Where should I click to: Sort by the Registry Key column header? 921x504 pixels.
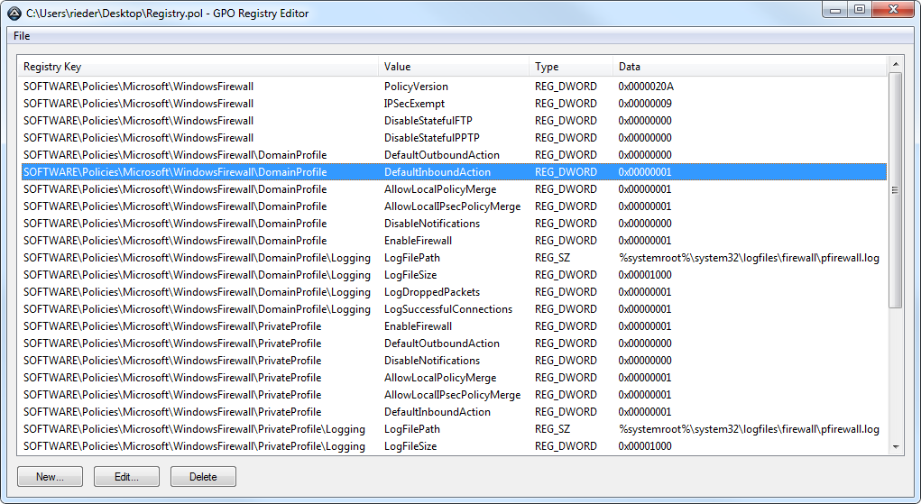[198, 67]
